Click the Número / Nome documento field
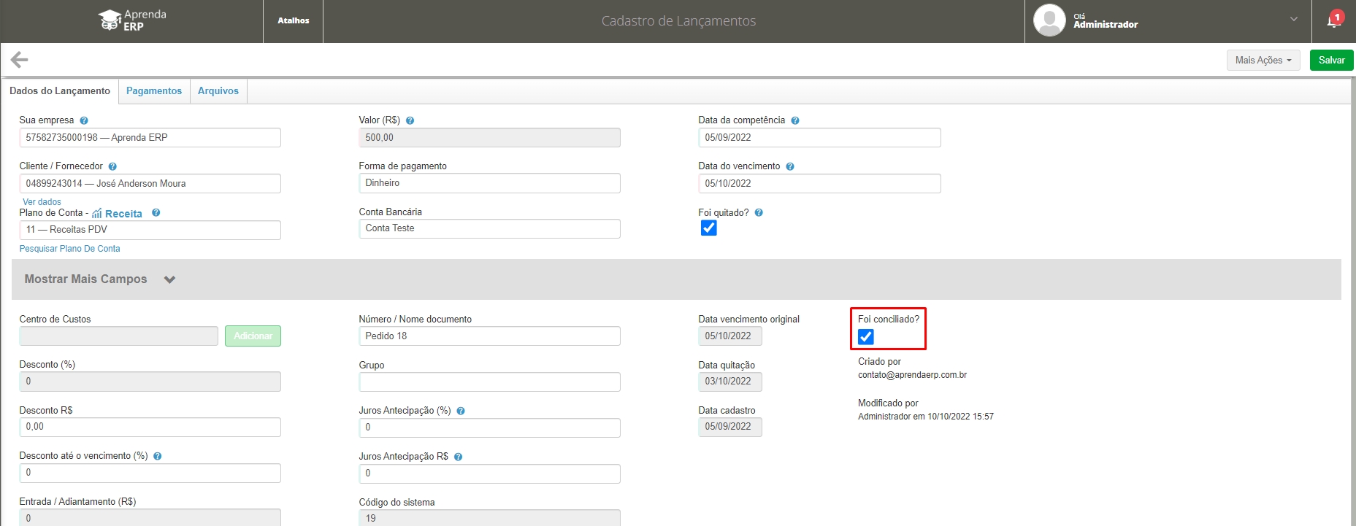1356x526 pixels. pos(489,336)
